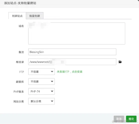Expand the FTP 不创建 dropdown
The width and height of the screenshot is (139, 124).
tap(41, 72)
